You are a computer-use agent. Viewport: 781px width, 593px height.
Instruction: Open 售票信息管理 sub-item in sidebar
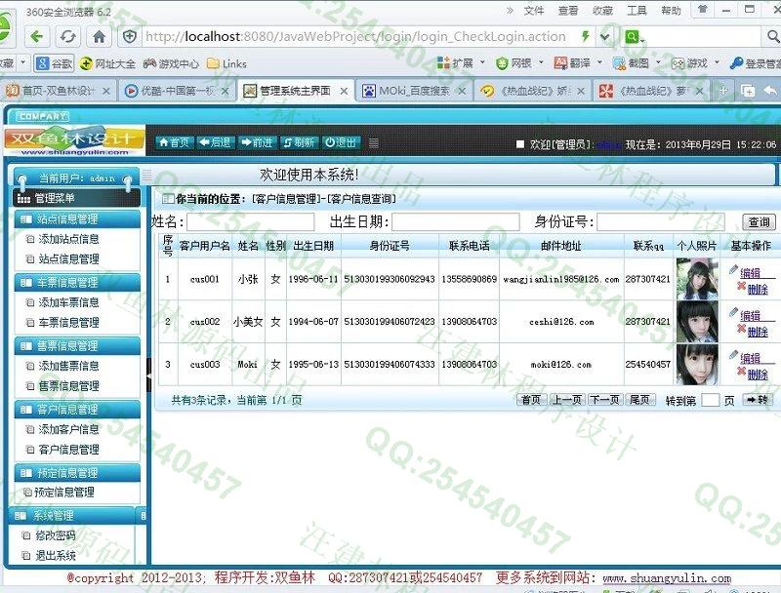(x=68, y=386)
